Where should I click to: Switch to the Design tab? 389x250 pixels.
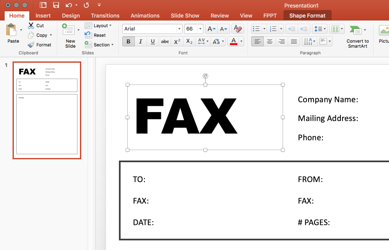tap(71, 15)
